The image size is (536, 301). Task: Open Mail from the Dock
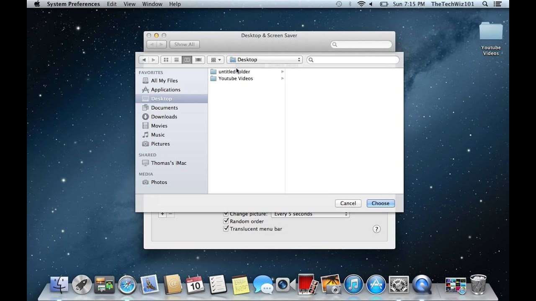(x=149, y=285)
